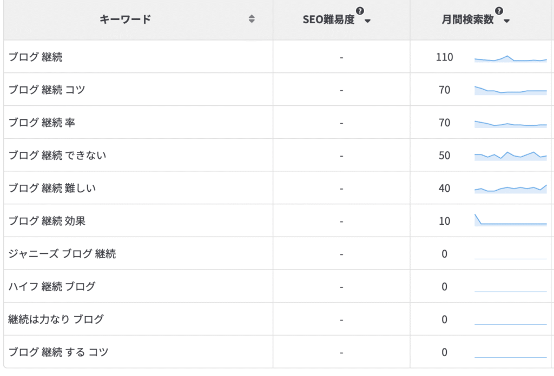Screen dimensions: 554x376
Task: Click the search volume value 110
Action: [445, 57]
